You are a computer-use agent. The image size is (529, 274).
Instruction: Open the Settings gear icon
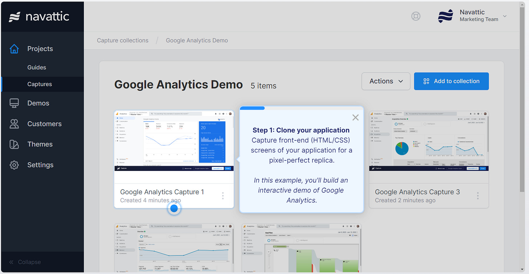pyautogui.click(x=14, y=165)
